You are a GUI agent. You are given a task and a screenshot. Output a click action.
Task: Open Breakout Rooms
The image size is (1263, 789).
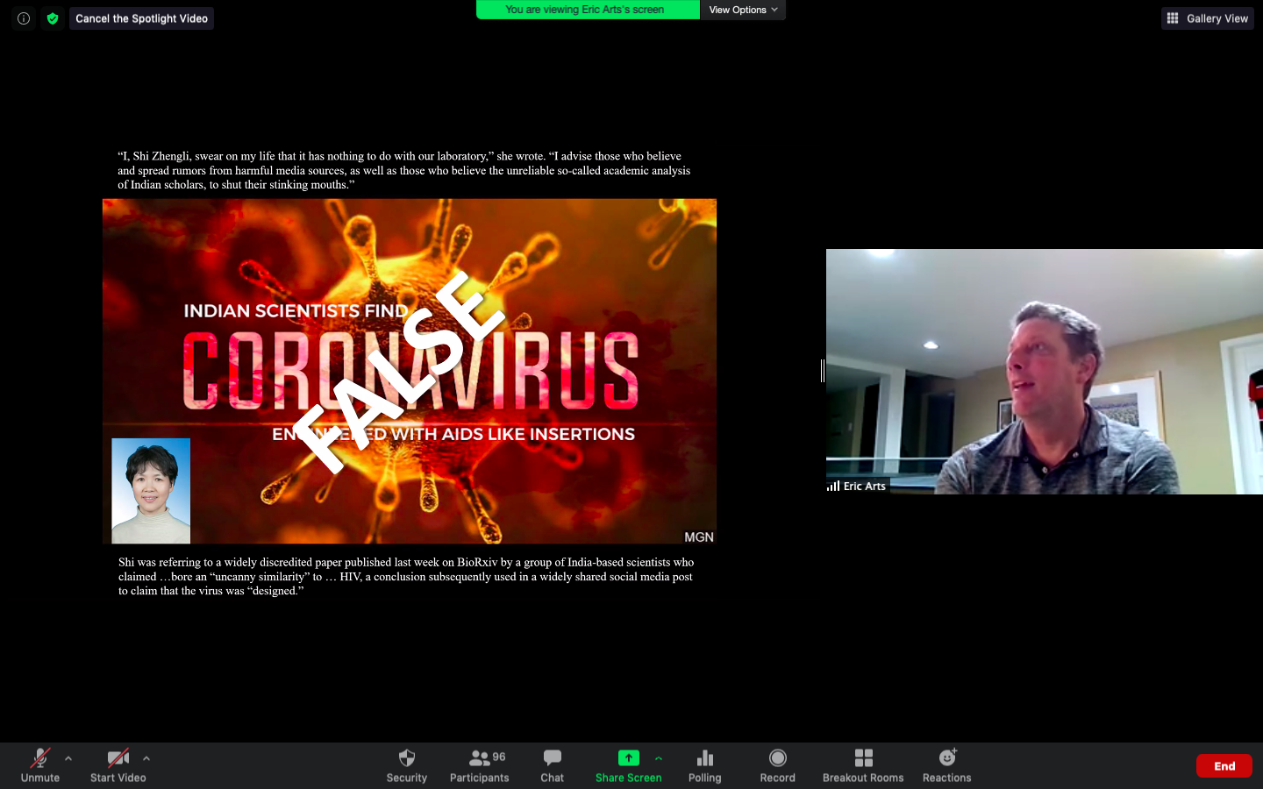(863, 764)
